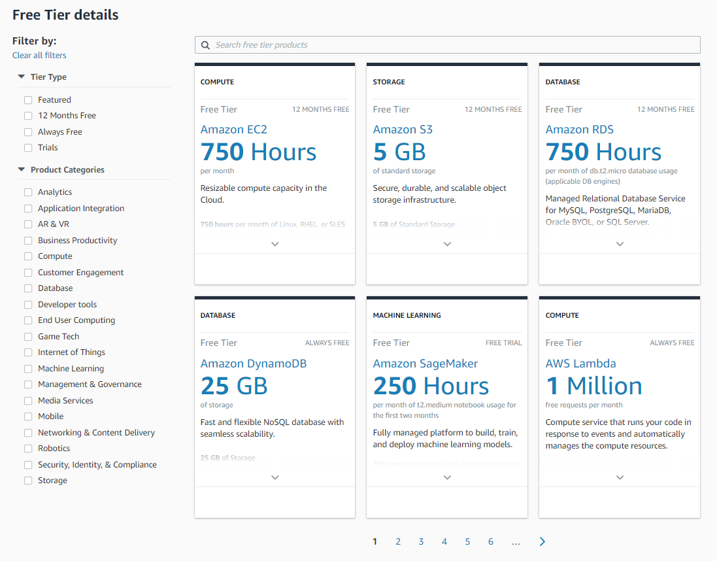
Task: Check the Application Integration category
Action: (28, 208)
